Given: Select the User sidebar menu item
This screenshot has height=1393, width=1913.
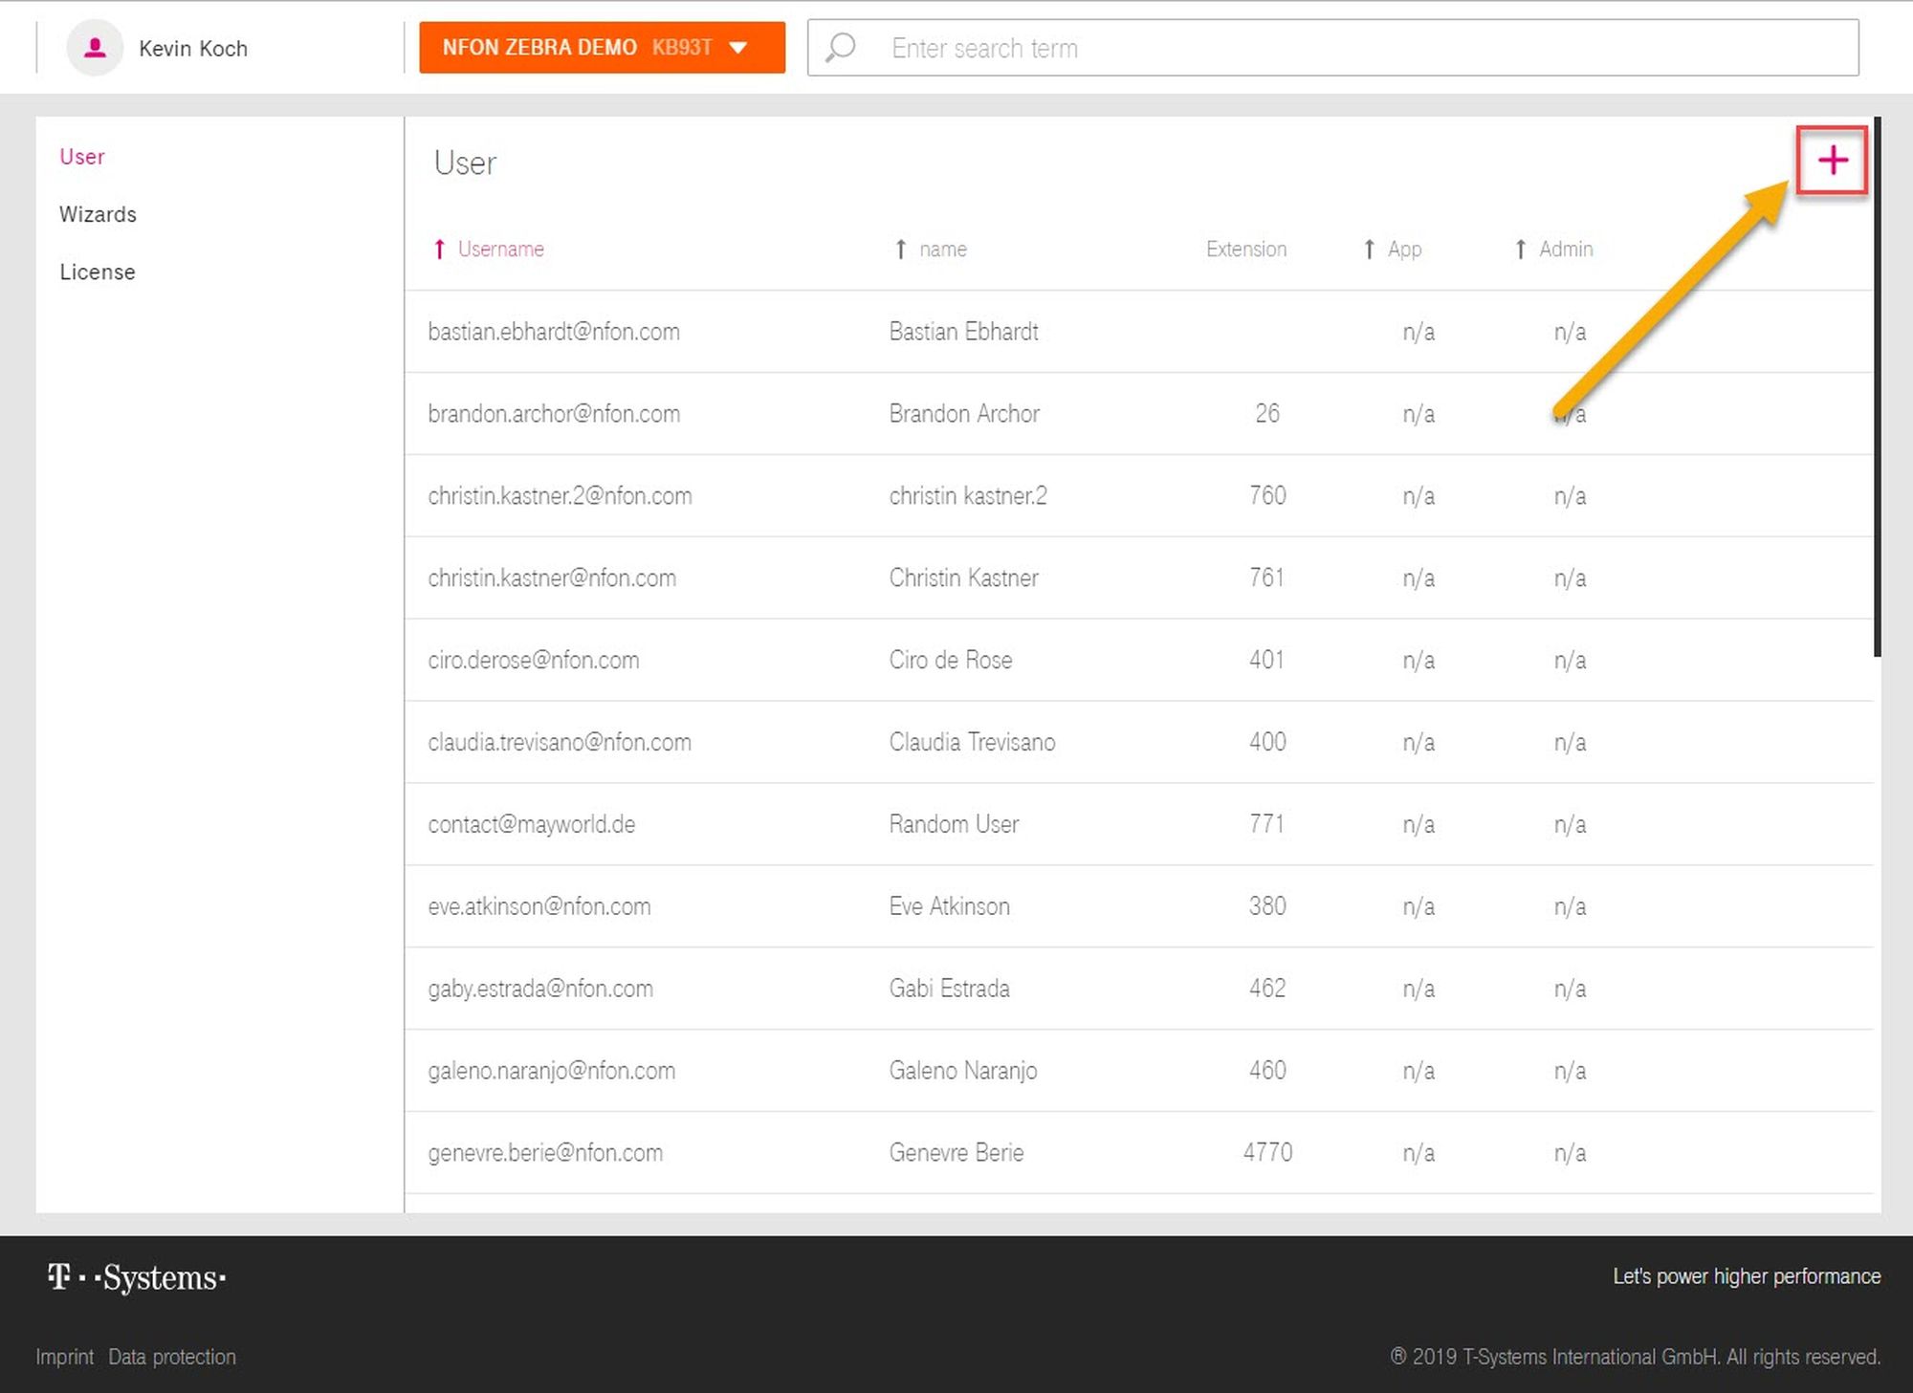Looking at the screenshot, I should (x=82, y=157).
